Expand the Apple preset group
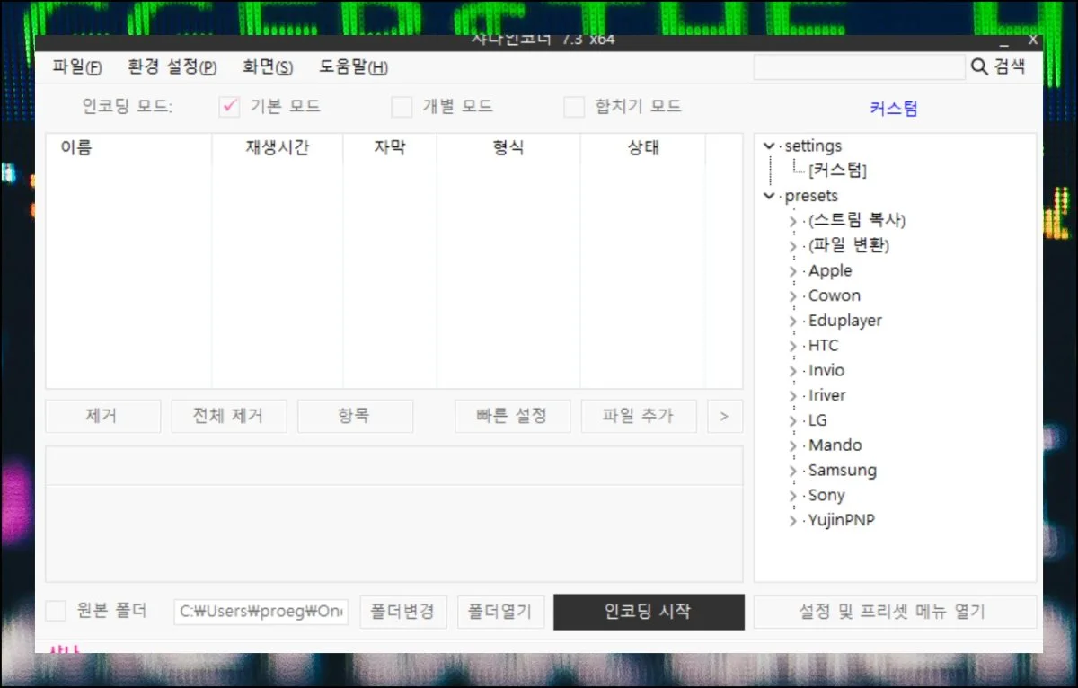The height and width of the screenshot is (688, 1078). pos(792,271)
